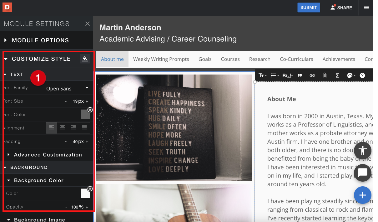Click the blue plus add button

(x=363, y=195)
